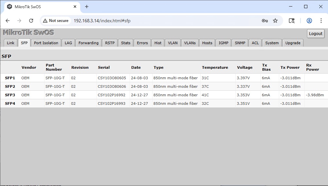View the Errors tab
Image resolution: width=328 pixels, height=186 pixels.
(x=142, y=43)
